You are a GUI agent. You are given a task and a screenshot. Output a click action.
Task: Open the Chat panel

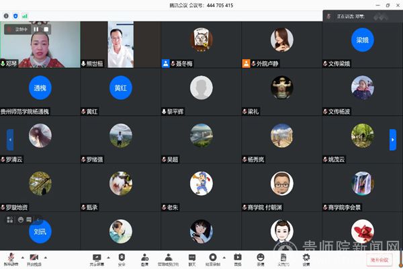coord(192,258)
